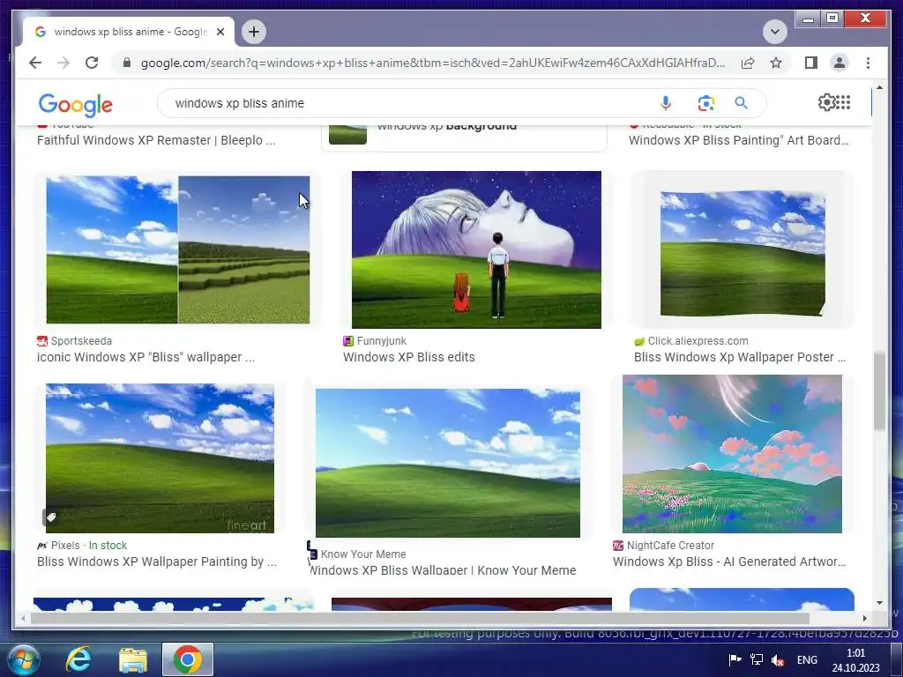Click the vertical scrollbar down arrow
This screenshot has height=677, width=903.
click(x=879, y=603)
